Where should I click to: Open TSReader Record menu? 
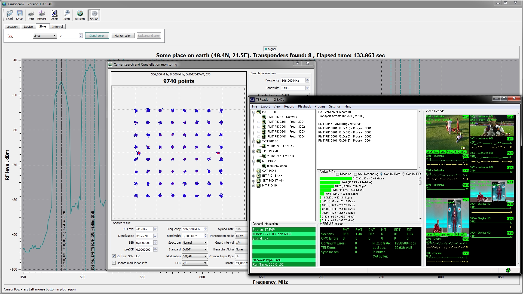(x=289, y=106)
